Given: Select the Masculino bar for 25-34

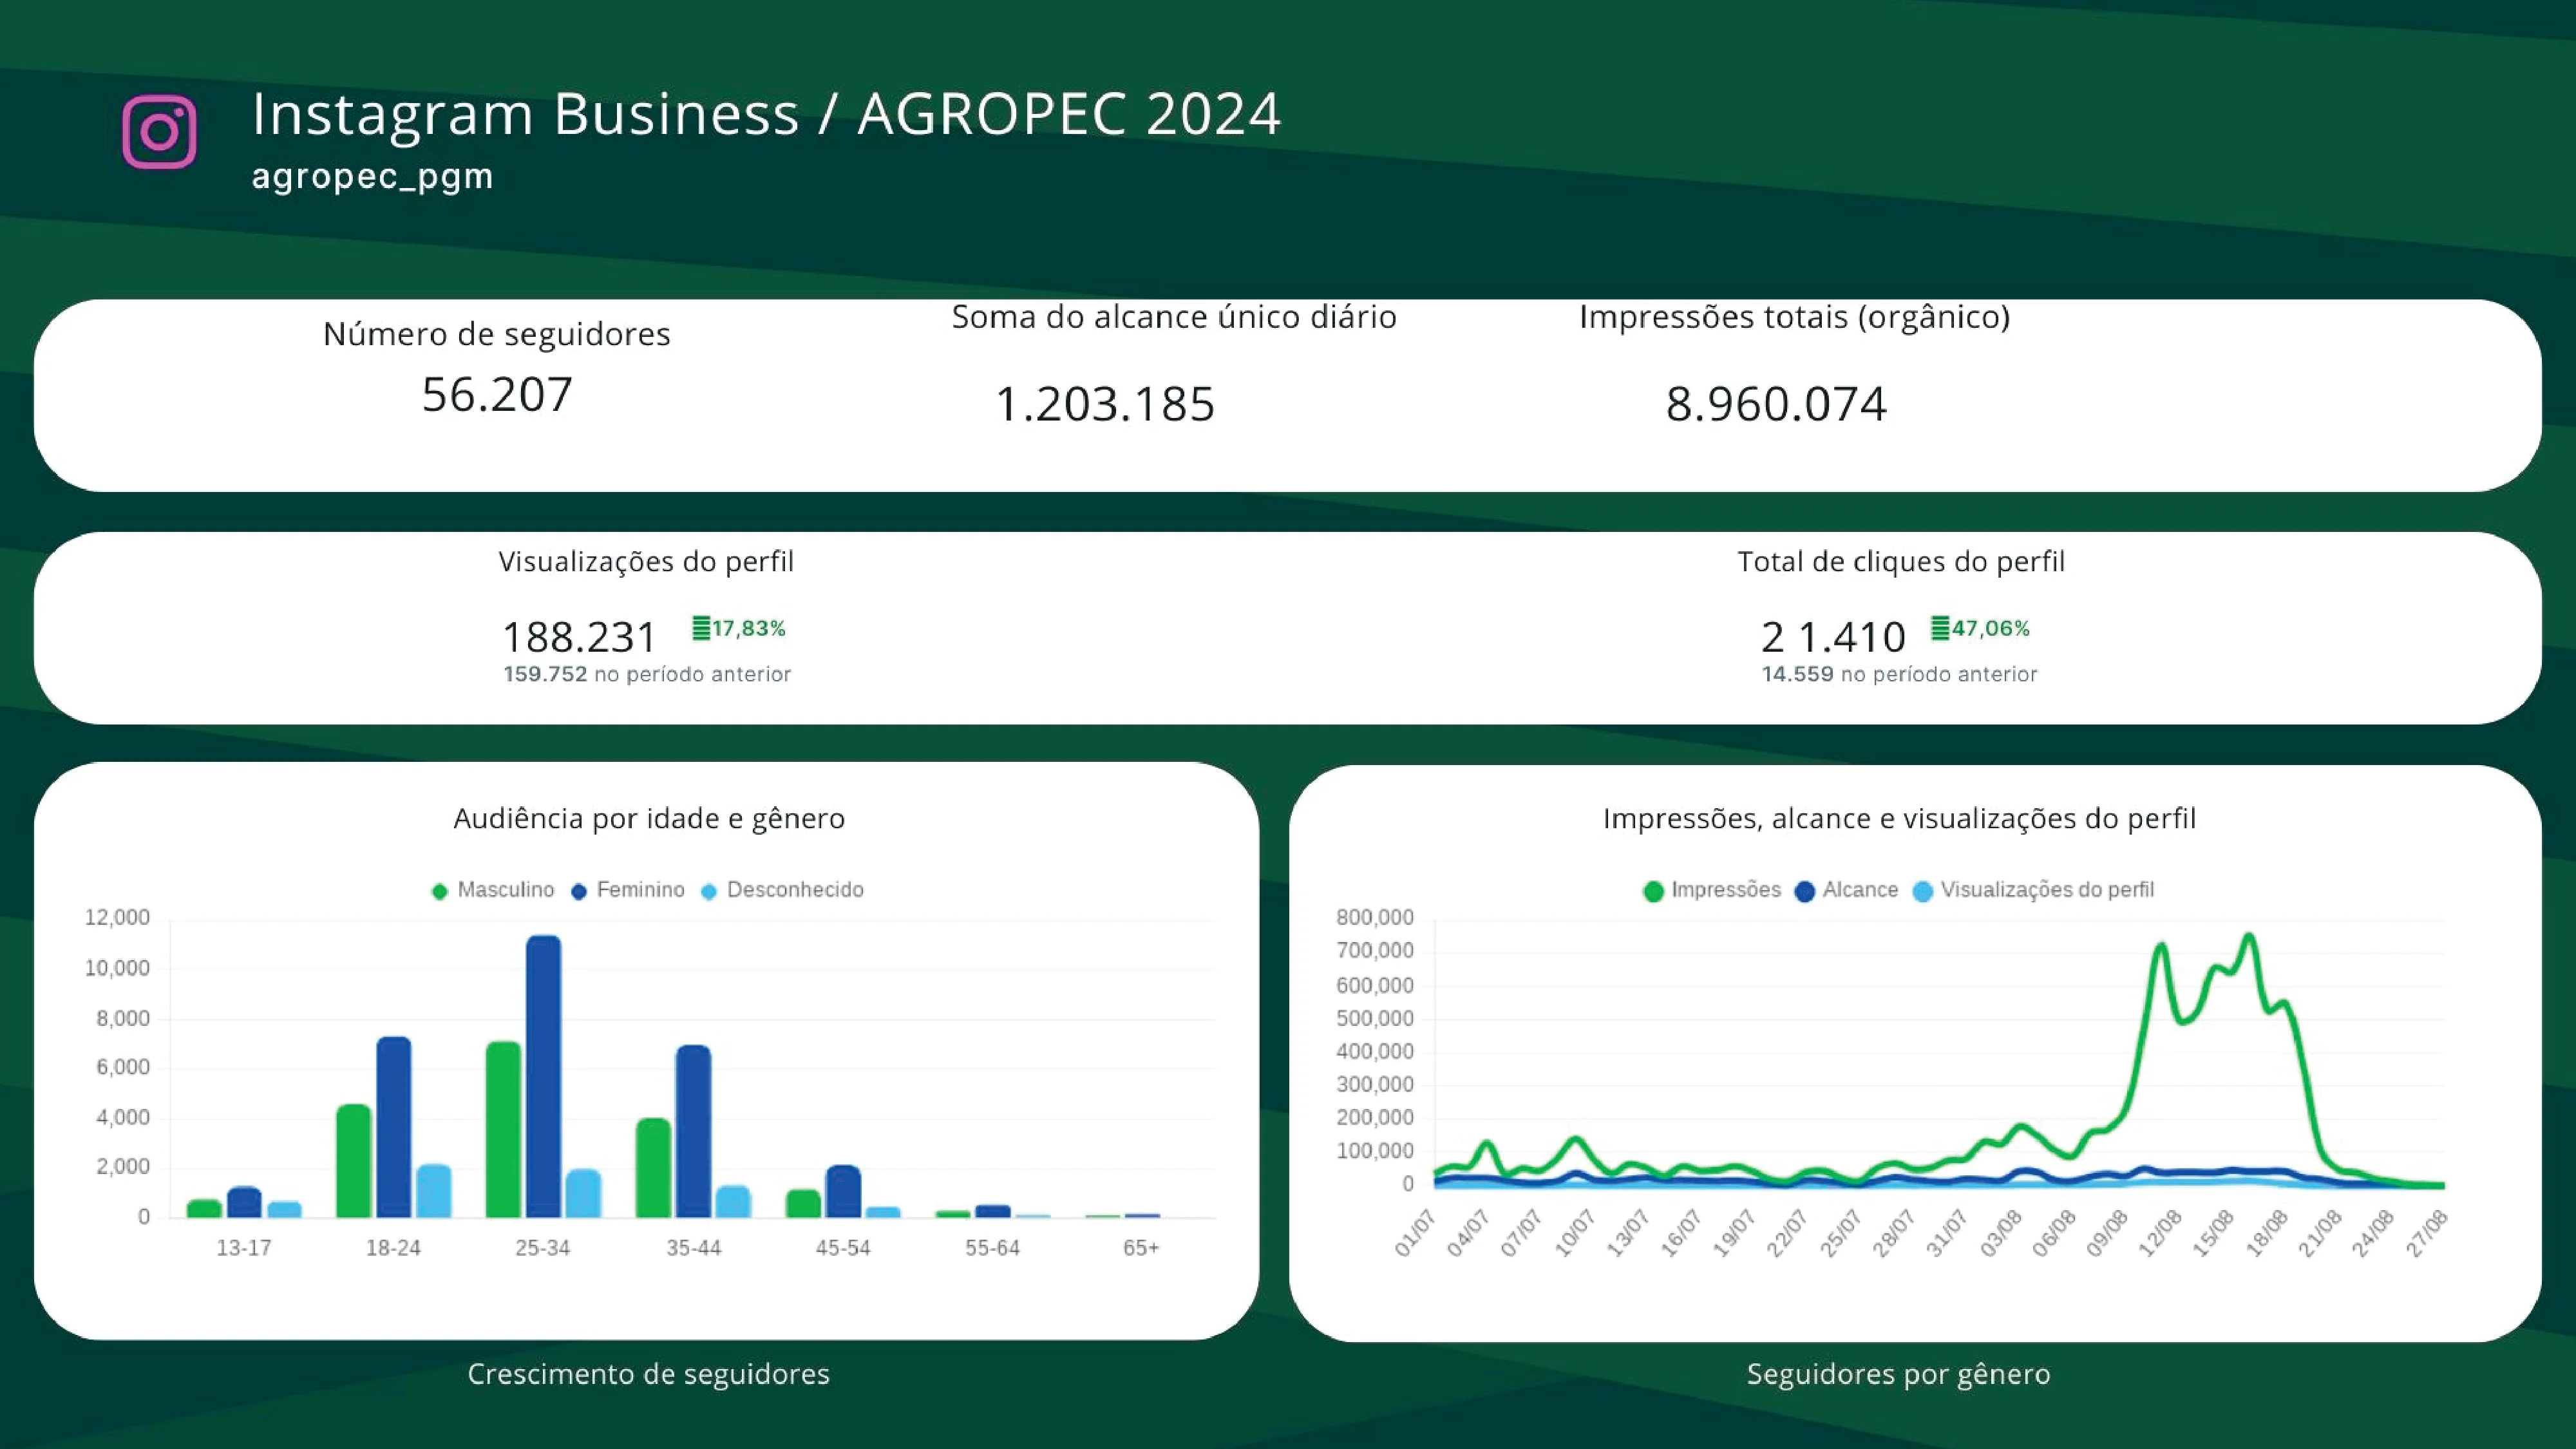Looking at the screenshot, I should point(504,1129).
